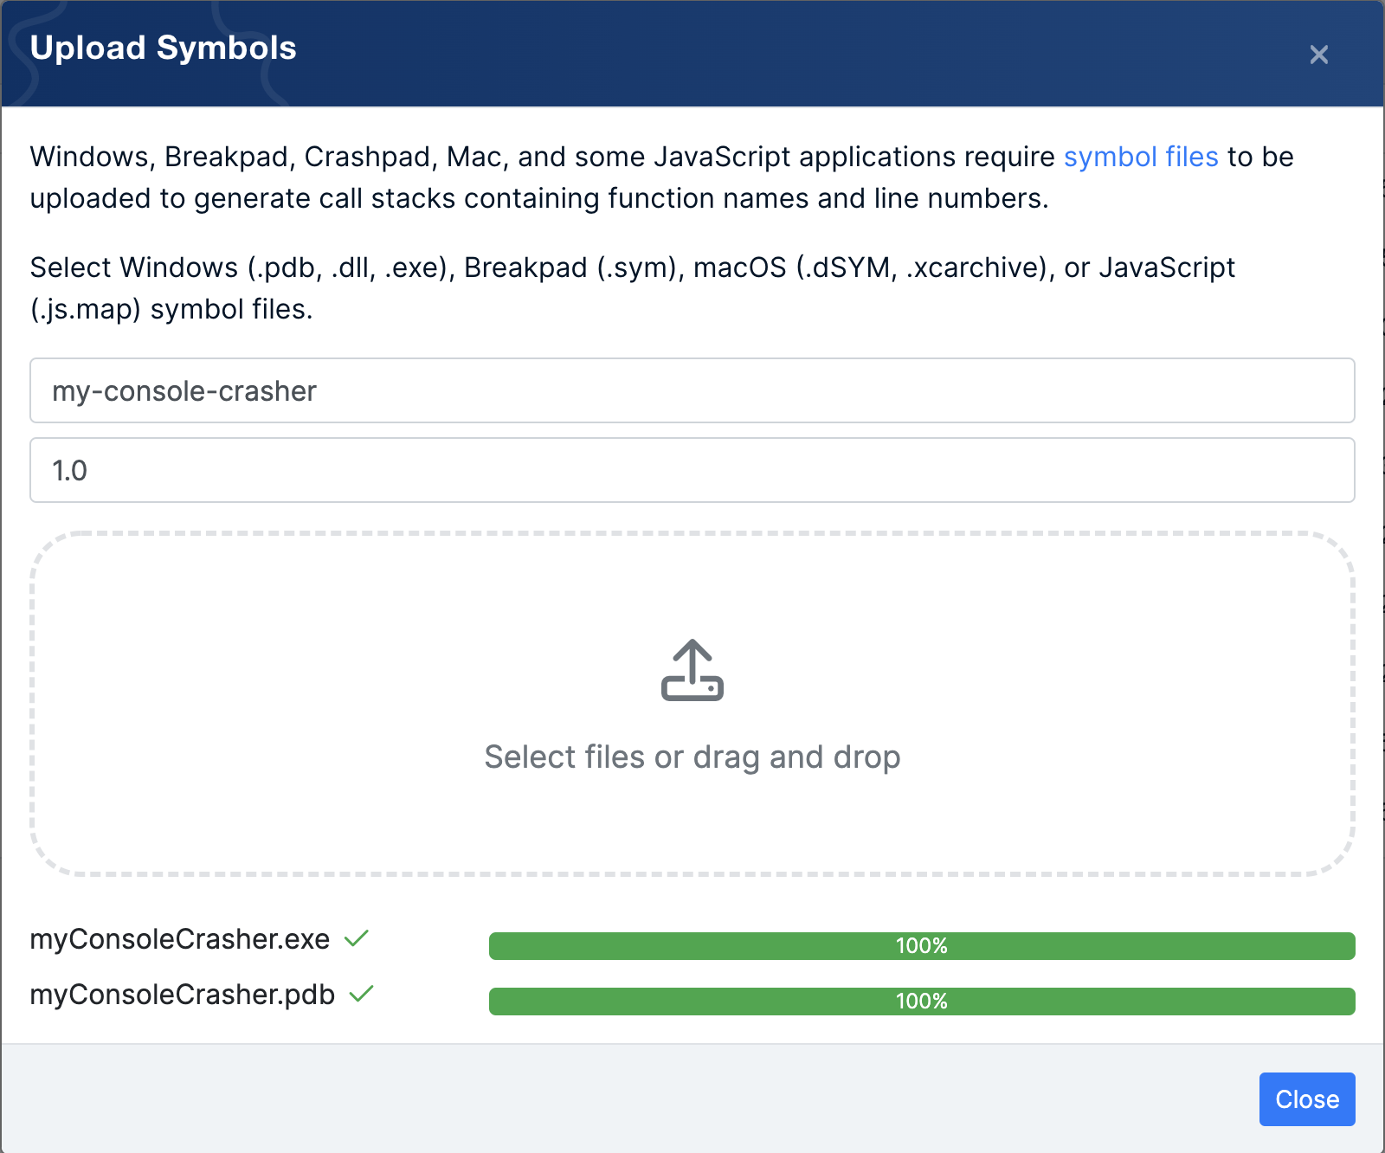The width and height of the screenshot is (1385, 1153).
Task: Focus the version field showing 1.0
Action: [692, 470]
